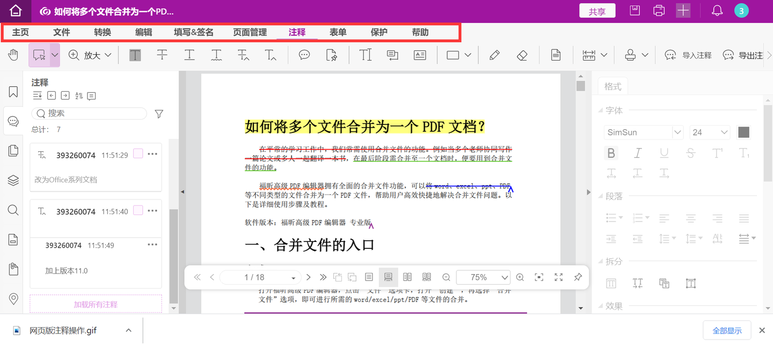Screen dimensions: 773x347
Task: Open the stamp tool dropdown arrow
Action: [x=645, y=55]
